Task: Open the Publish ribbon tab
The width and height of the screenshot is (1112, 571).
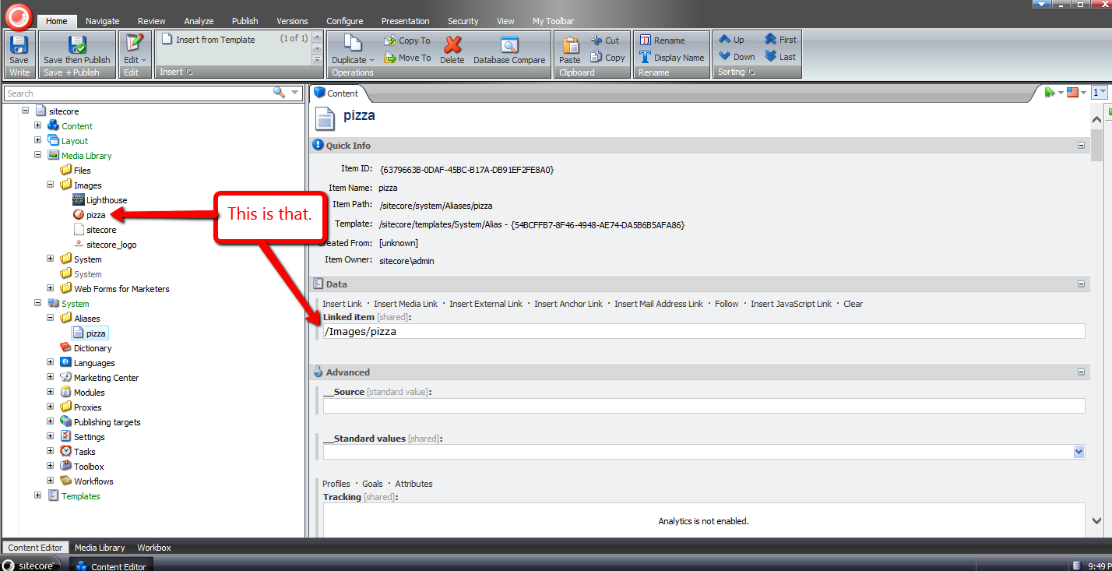Action: coord(245,21)
